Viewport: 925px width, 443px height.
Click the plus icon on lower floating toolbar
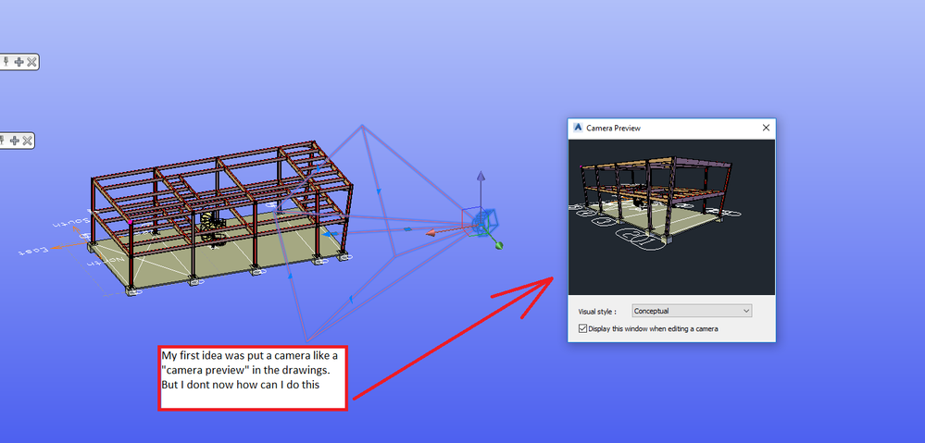pyautogui.click(x=14, y=141)
